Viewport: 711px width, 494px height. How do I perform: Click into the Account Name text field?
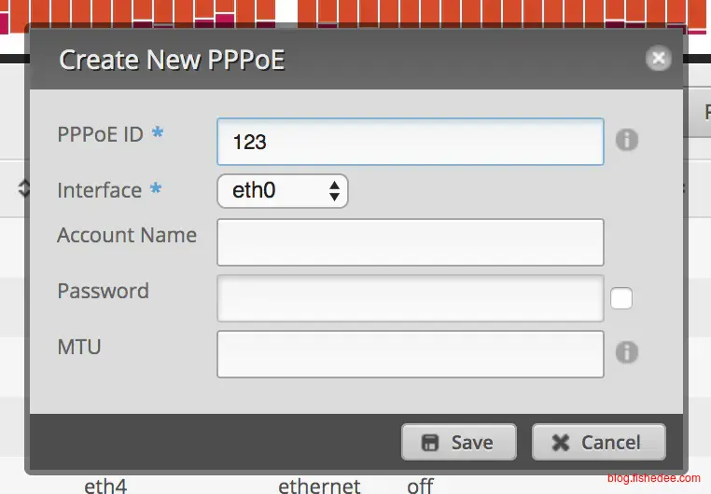(410, 242)
